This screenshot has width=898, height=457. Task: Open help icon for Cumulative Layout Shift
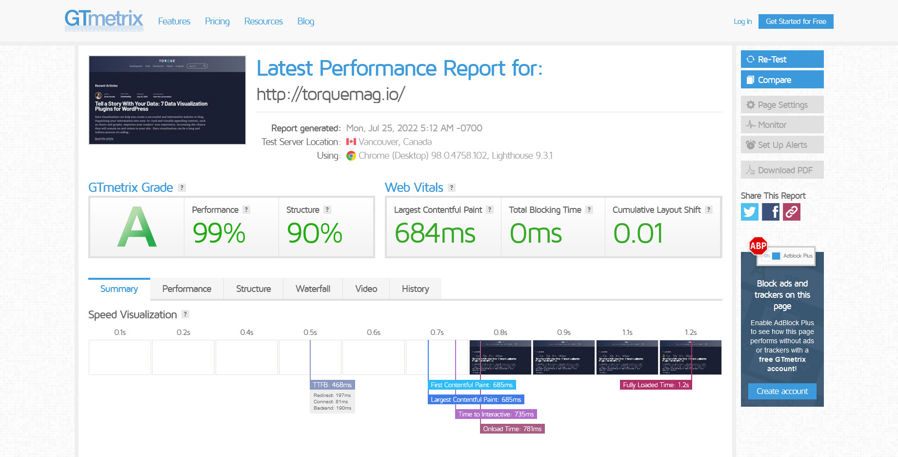coord(709,209)
